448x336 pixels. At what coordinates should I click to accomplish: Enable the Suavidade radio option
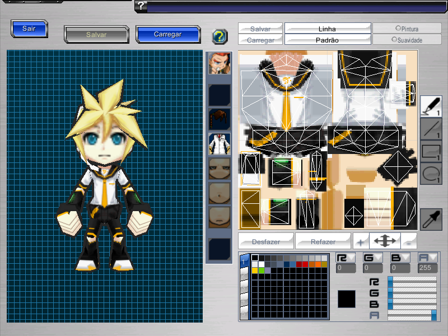407,40
